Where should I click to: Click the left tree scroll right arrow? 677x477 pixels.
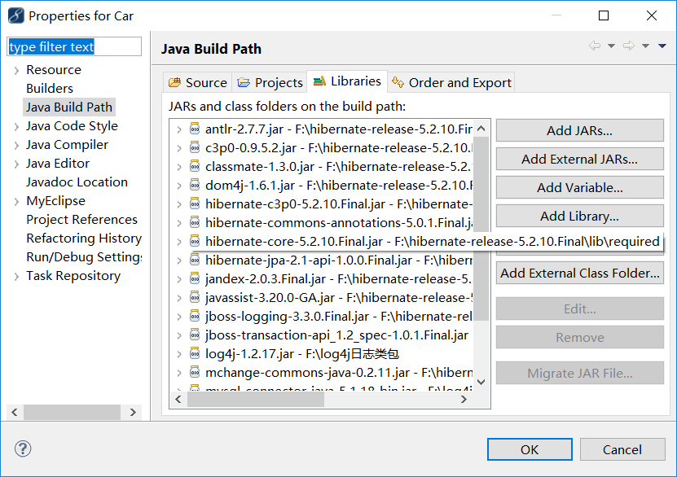133,413
